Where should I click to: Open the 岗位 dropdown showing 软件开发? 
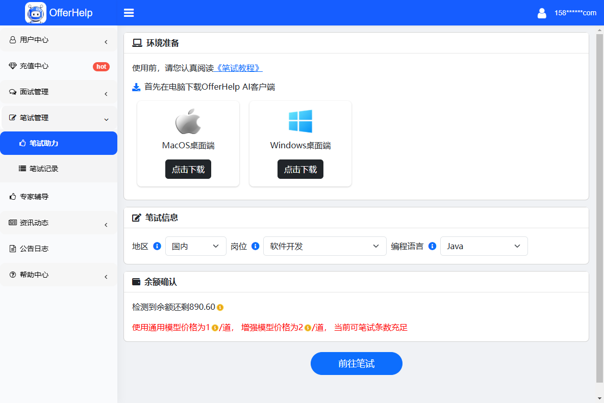coord(324,246)
